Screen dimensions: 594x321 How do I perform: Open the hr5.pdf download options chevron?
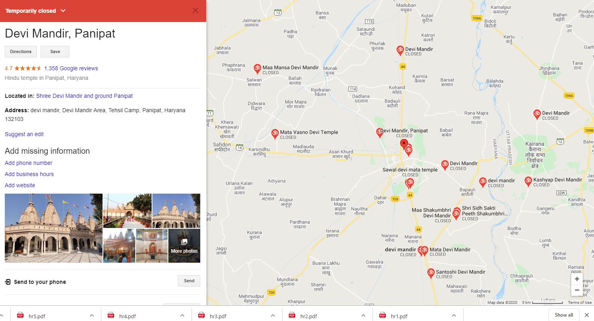[x=92, y=316]
